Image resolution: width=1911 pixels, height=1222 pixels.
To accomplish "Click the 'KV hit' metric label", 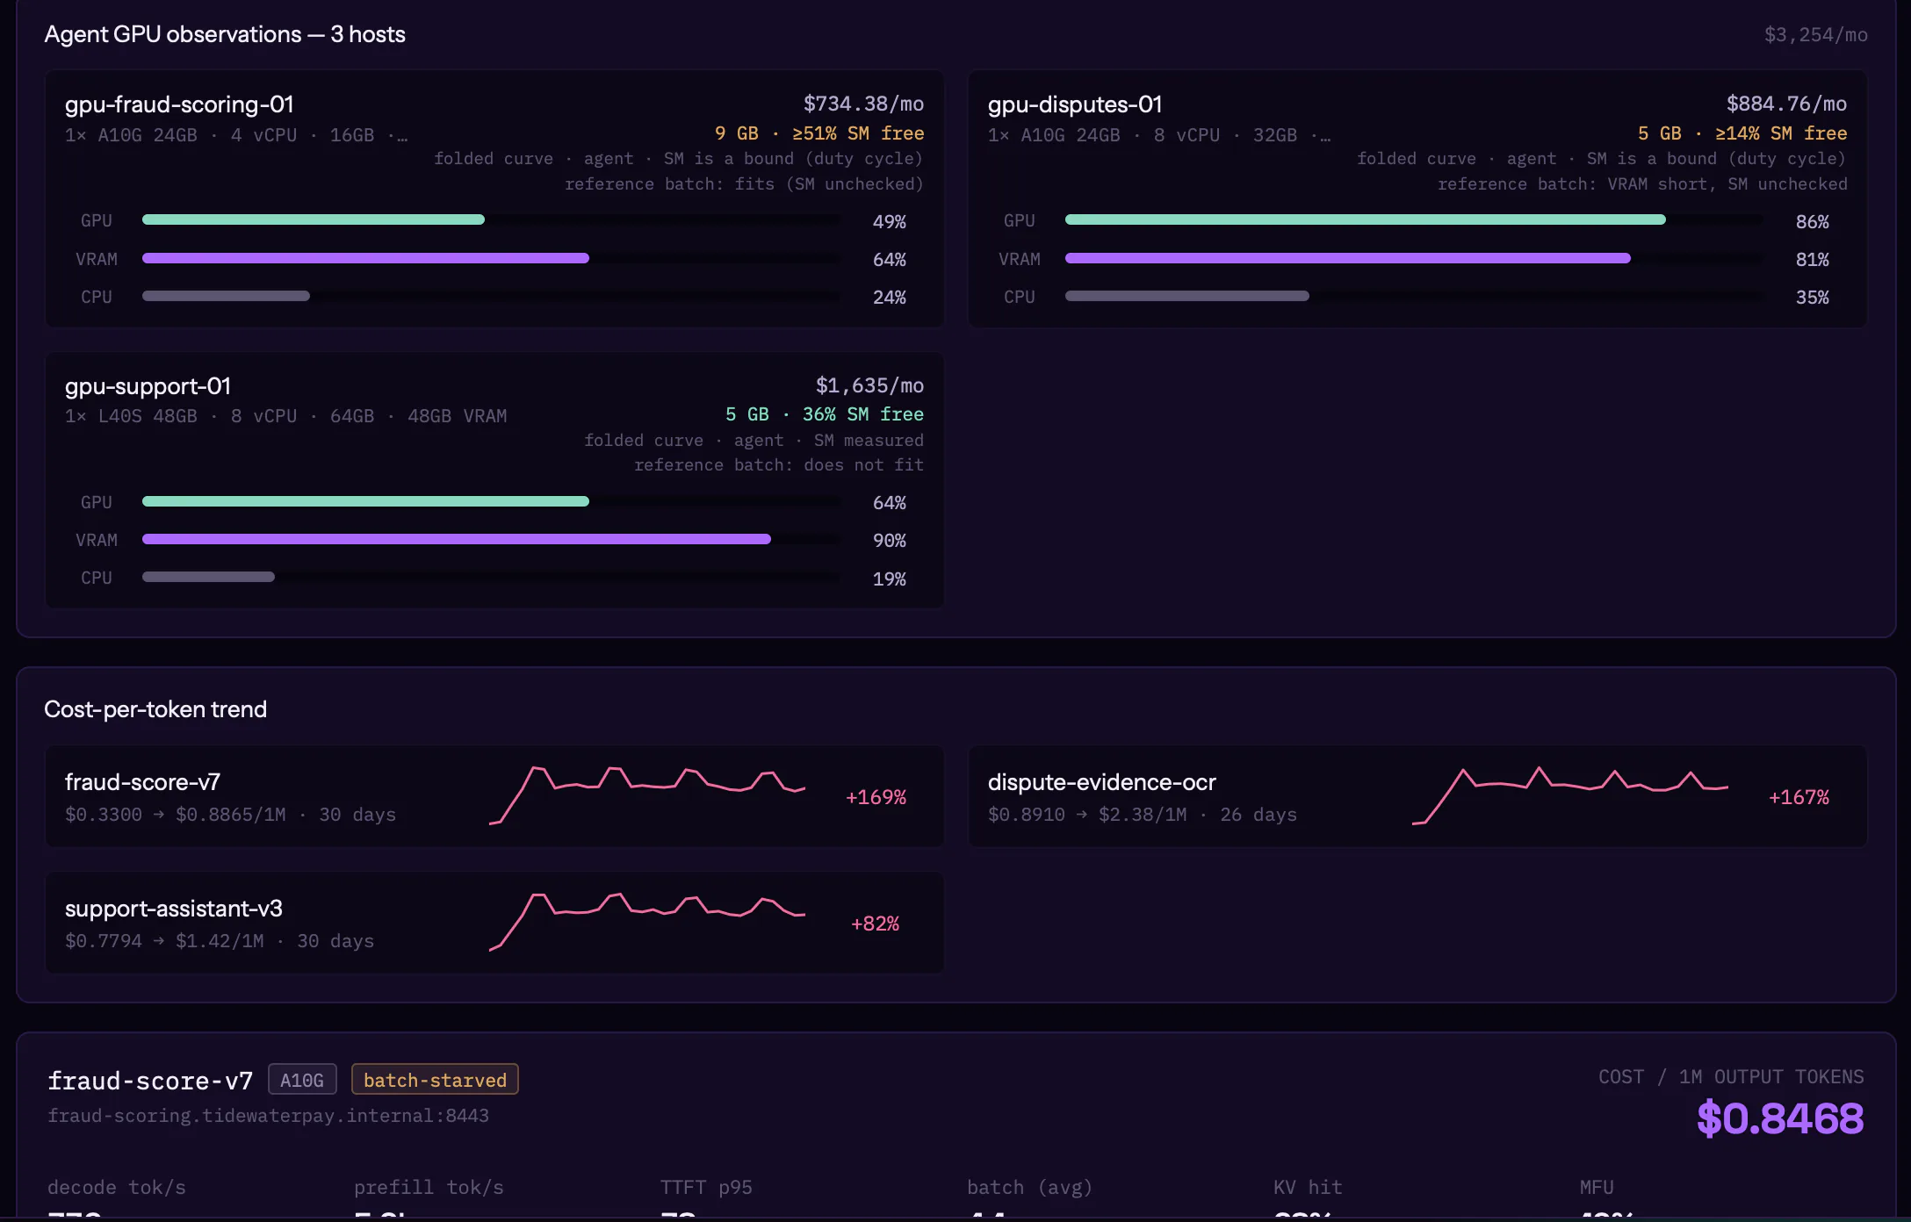I will coord(1308,1188).
